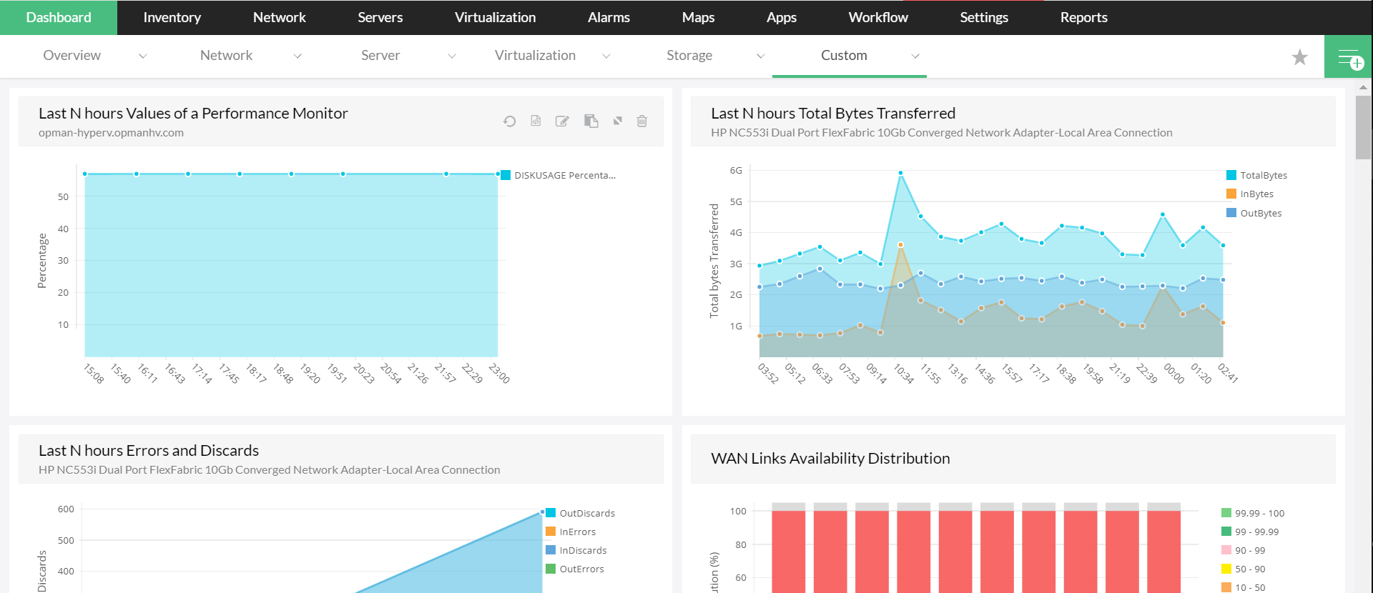The height and width of the screenshot is (593, 1373).
Task: Toggle InBytes series visibility in legend
Action: pos(1256,194)
